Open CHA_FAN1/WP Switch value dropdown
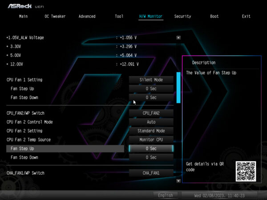The height and width of the screenshot is (200, 267). tap(151, 173)
